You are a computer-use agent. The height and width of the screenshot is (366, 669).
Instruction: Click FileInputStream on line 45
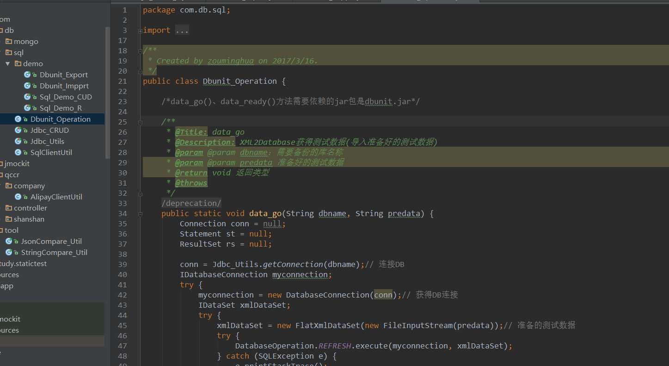[x=418, y=325]
